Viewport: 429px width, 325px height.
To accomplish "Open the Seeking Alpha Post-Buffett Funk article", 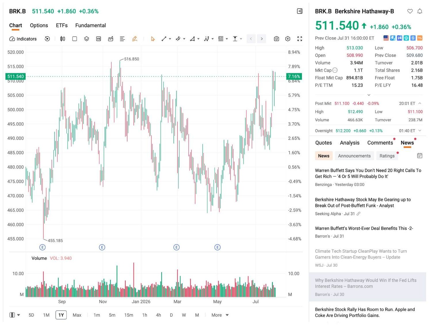I will pos(363,203).
